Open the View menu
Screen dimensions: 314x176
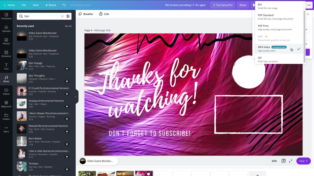(x=35, y=5)
